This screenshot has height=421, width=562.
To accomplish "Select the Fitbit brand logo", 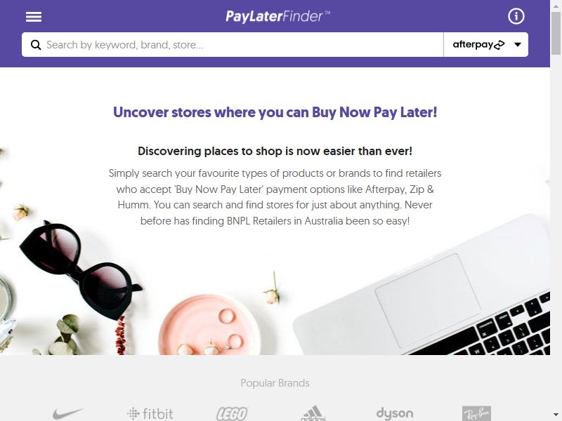I will [150, 413].
